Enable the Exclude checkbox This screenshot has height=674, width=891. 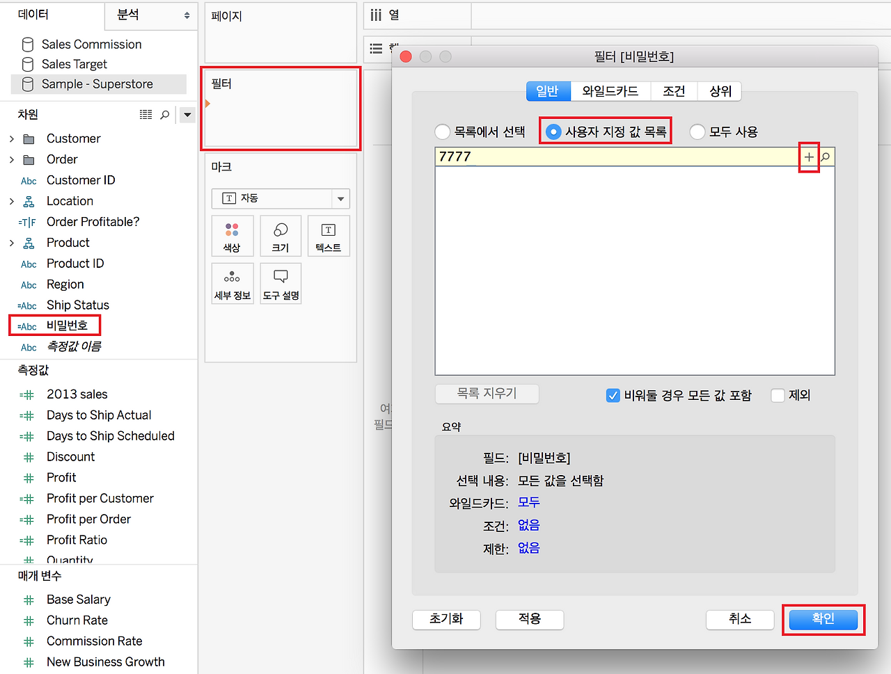pos(778,396)
